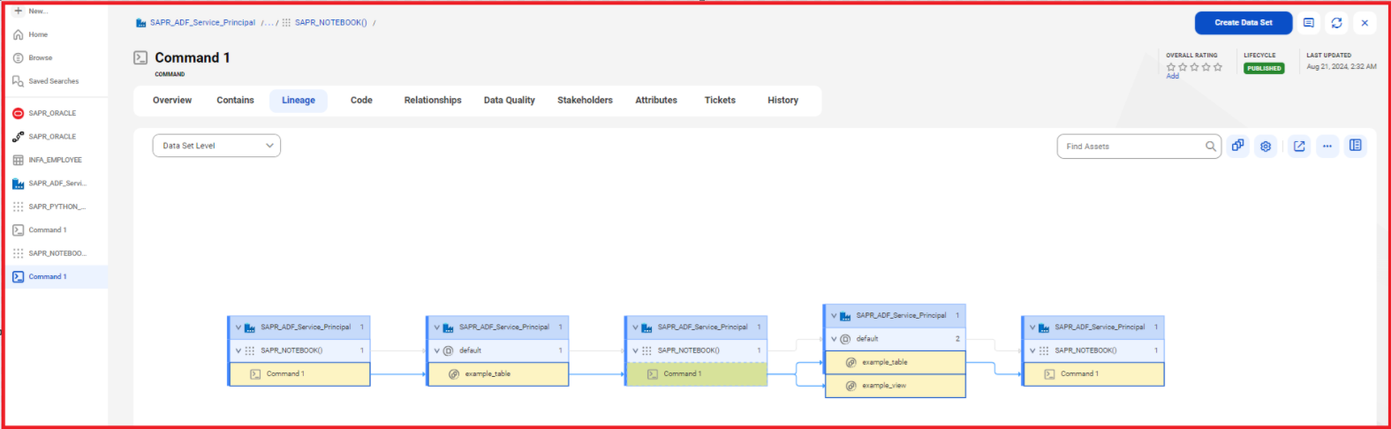Collapse SAPR_NOTEBOOK() in the rightmost lineage node
Image resolution: width=1391 pixels, height=429 pixels.
(1032, 350)
